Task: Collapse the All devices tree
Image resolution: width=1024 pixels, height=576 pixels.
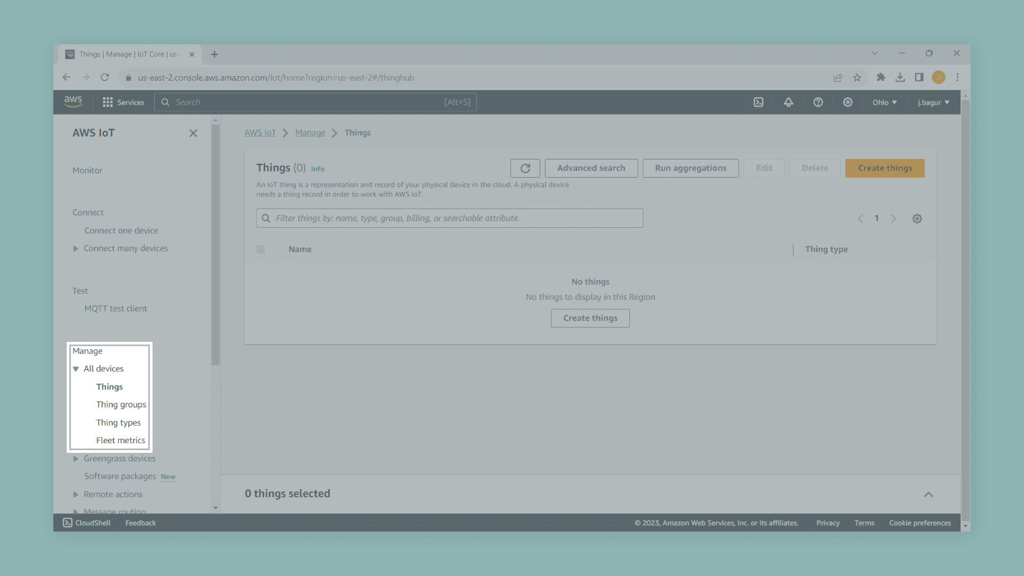Action: coord(76,369)
